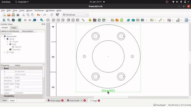Open the Tools menu
The height and width of the screenshot is (107, 191).
tap(22, 11)
